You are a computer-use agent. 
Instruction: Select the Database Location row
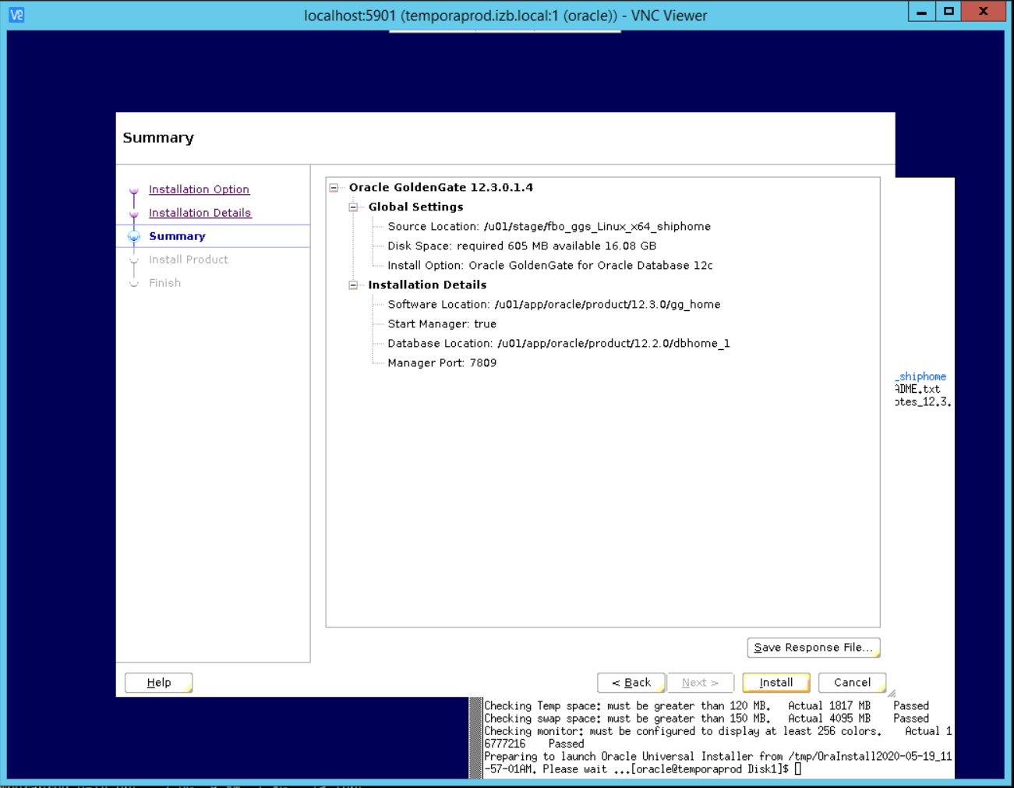point(559,344)
